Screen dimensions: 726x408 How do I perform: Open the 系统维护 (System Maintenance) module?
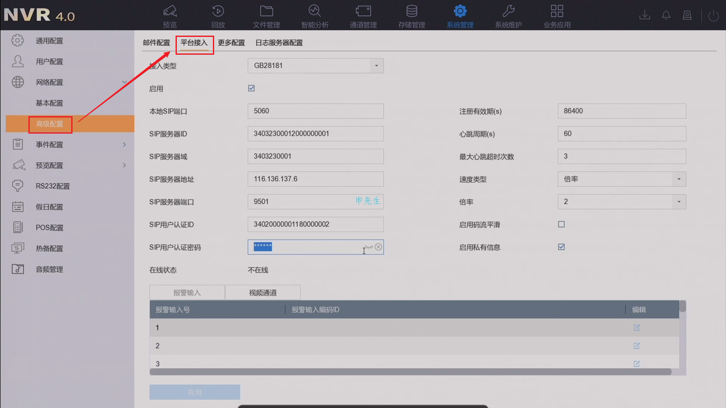(x=508, y=15)
